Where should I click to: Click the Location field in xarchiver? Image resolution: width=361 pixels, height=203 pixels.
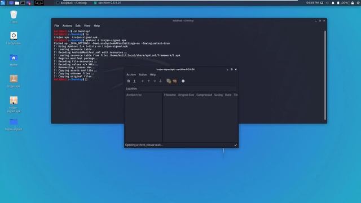[x=187, y=89]
